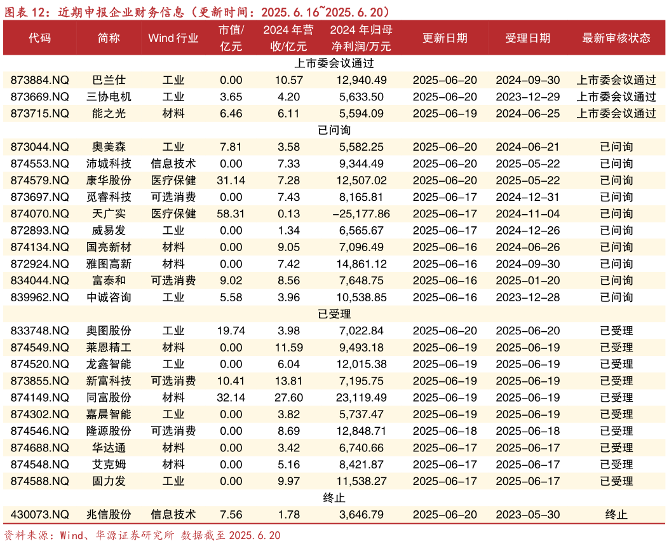The height and width of the screenshot is (546, 669).
Task: Click the 奥美森 company name cell
Action: click(x=109, y=147)
